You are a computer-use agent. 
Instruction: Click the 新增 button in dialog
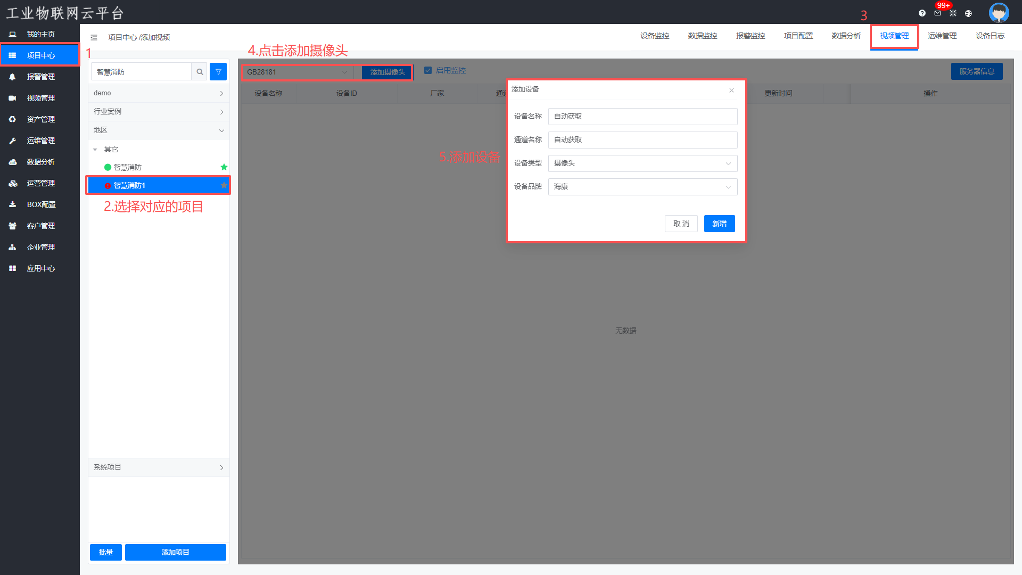[719, 224]
